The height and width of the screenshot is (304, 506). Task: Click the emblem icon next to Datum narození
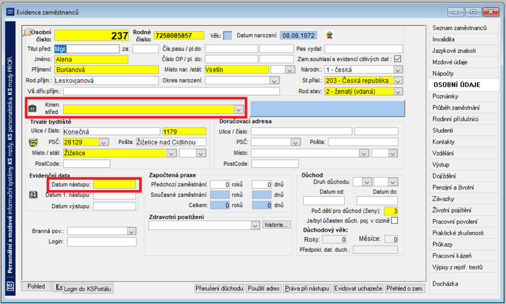pyautogui.click(x=329, y=35)
